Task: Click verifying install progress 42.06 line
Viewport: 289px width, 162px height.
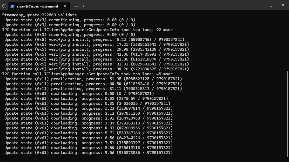Action: [x=97, y=54]
